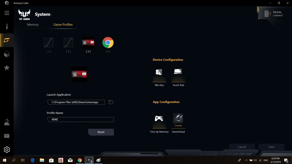Open the hamburger menu in sidebar
This screenshot has width=292, height=164.
(7, 13)
